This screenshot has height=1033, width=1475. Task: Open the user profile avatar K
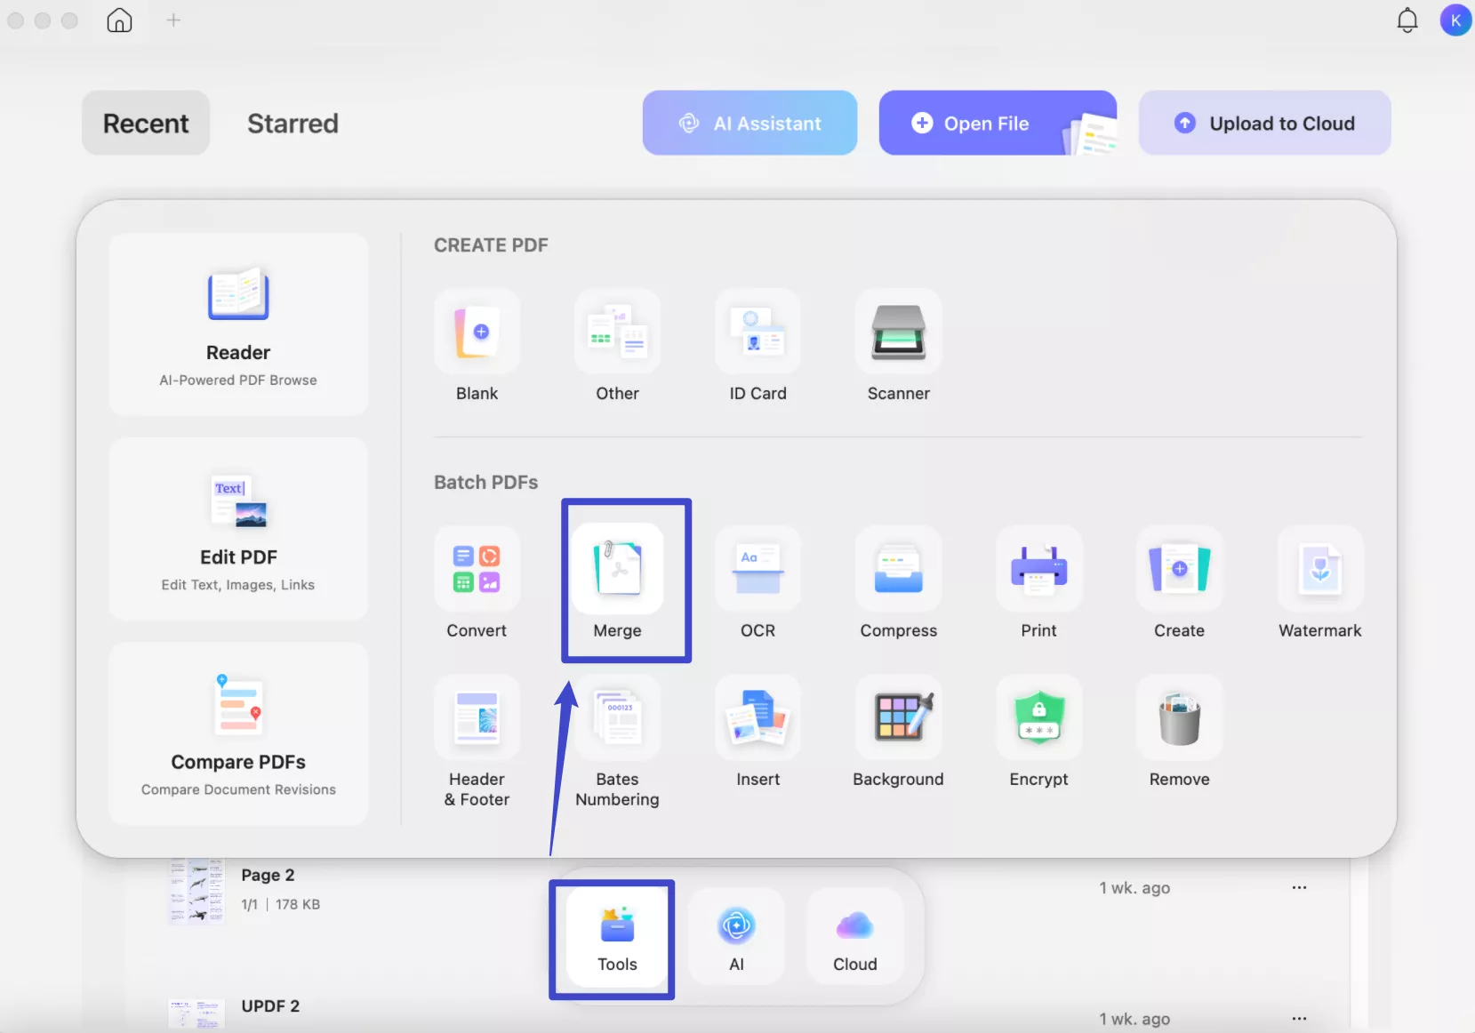pyautogui.click(x=1455, y=20)
